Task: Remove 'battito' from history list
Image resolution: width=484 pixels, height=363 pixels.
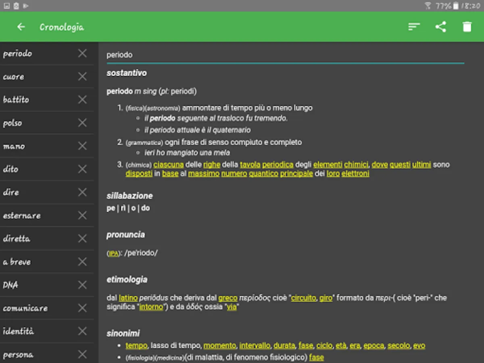Action: (x=82, y=100)
